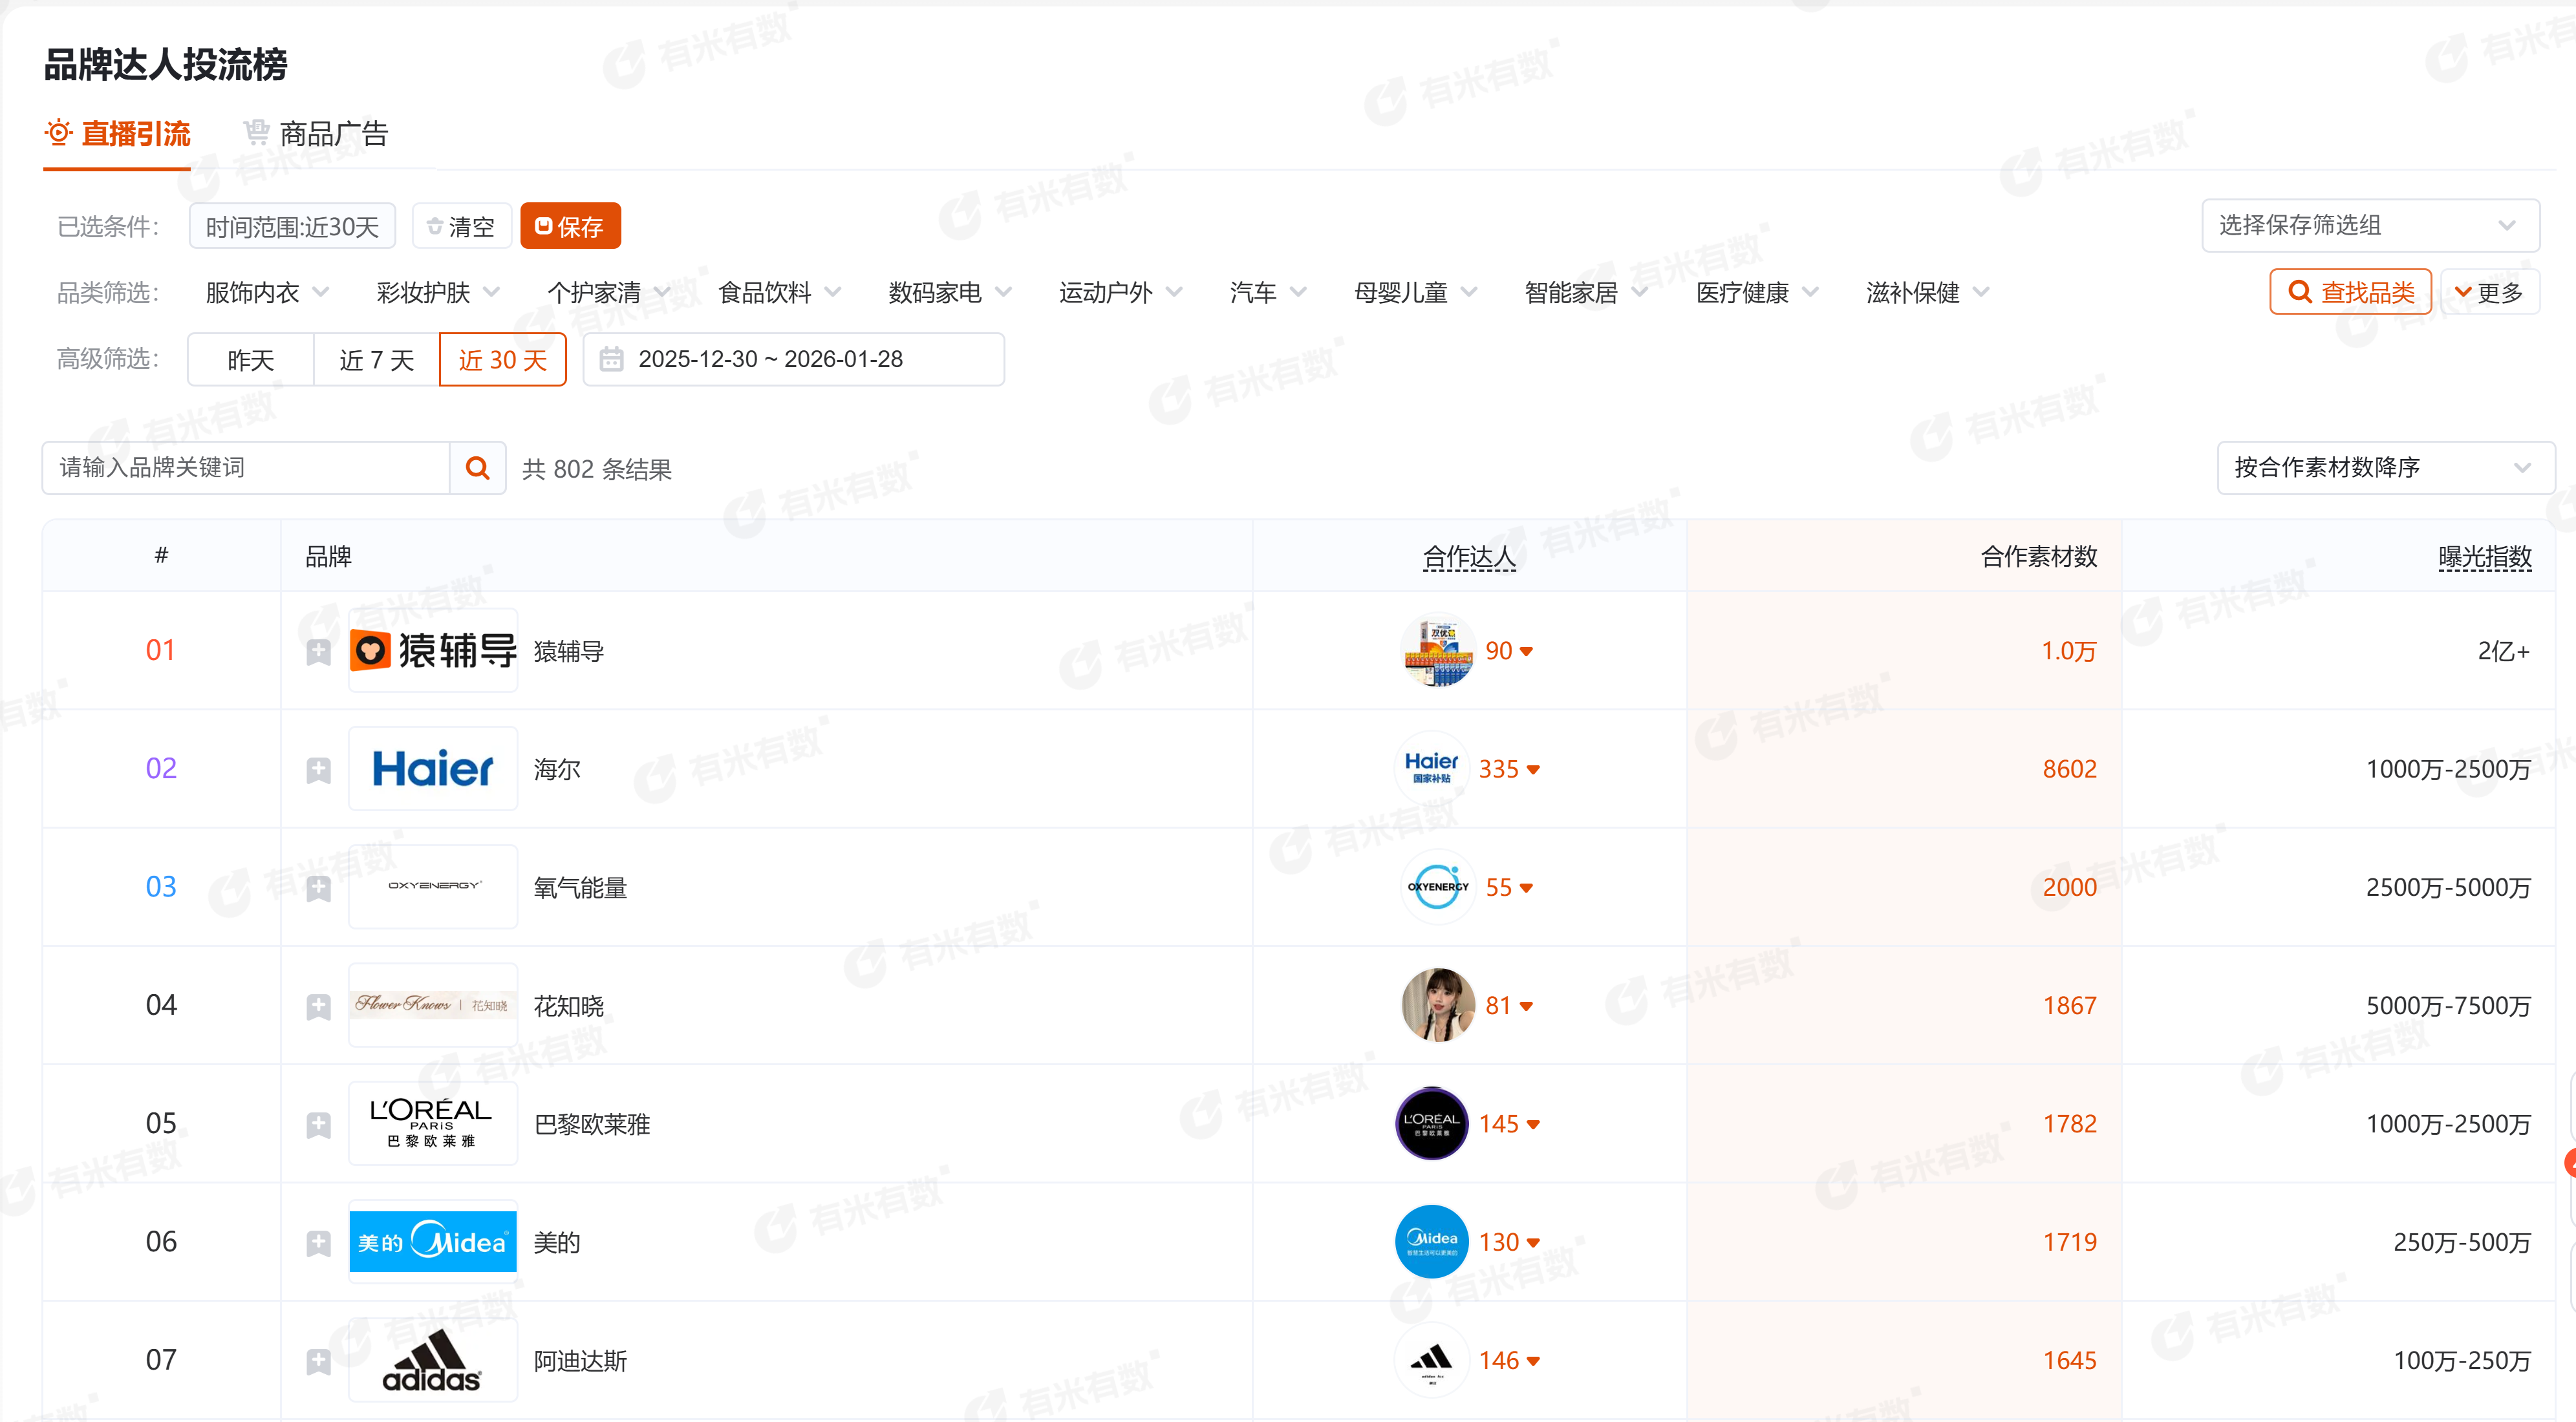Open the calendar icon in date range
This screenshot has width=2576, height=1422.
tap(611, 359)
